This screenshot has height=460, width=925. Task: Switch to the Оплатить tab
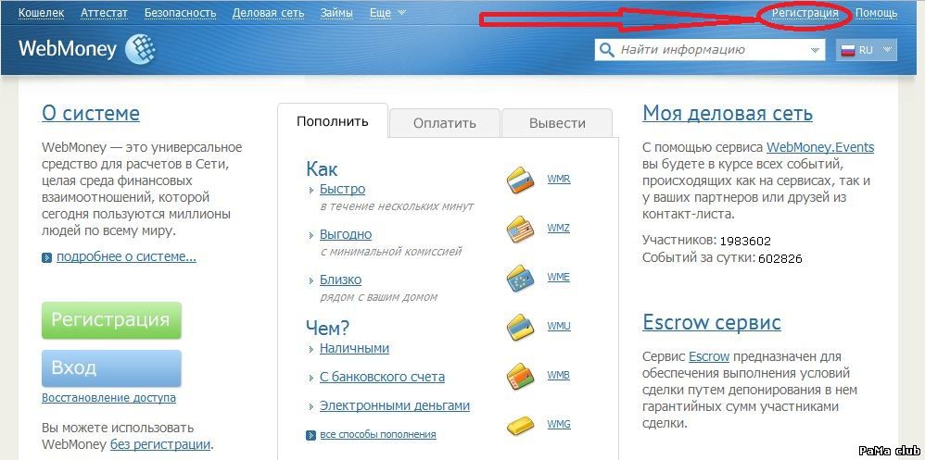tap(444, 123)
